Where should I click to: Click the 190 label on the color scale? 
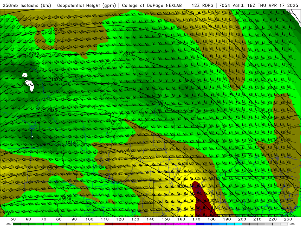click(x=227, y=219)
